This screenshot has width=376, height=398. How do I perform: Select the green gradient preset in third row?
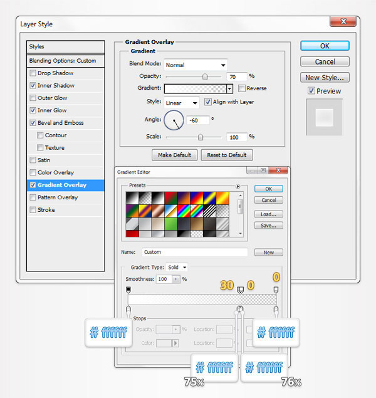pyautogui.click(x=171, y=224)
